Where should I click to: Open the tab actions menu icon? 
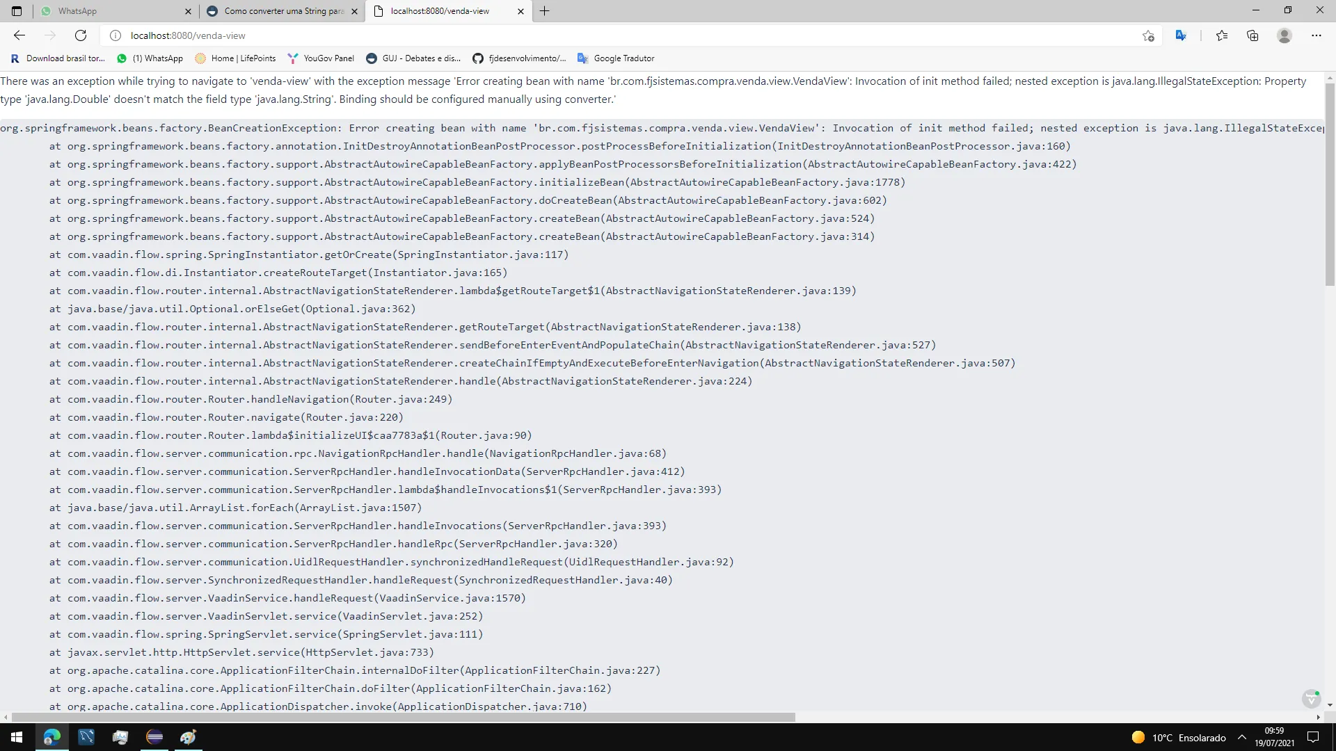pos(17,11)
